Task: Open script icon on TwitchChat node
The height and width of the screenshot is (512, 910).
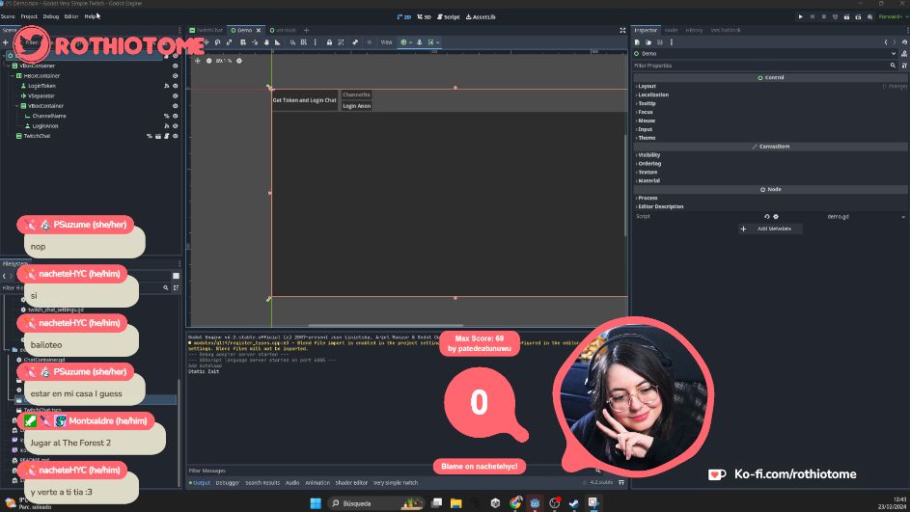Action: tap(167, 136)
